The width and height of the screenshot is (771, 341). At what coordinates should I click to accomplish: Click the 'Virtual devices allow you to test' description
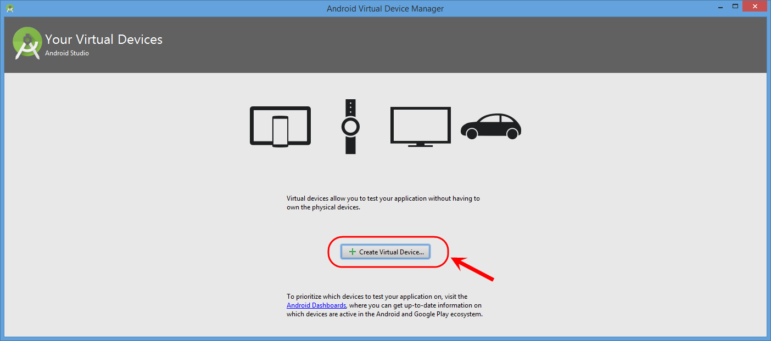coord(383,203)
